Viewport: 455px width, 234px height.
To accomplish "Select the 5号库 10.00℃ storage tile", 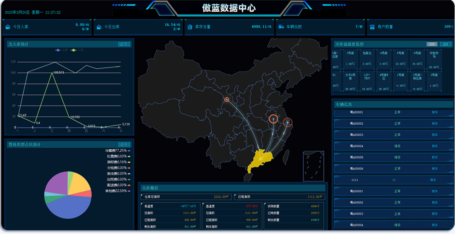I will (x=400, y=60).
